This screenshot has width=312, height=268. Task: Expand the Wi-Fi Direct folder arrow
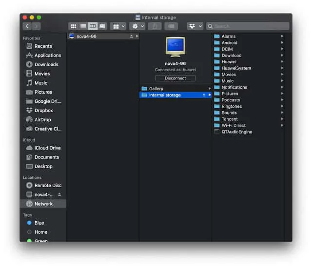click(x=282, y=125)
